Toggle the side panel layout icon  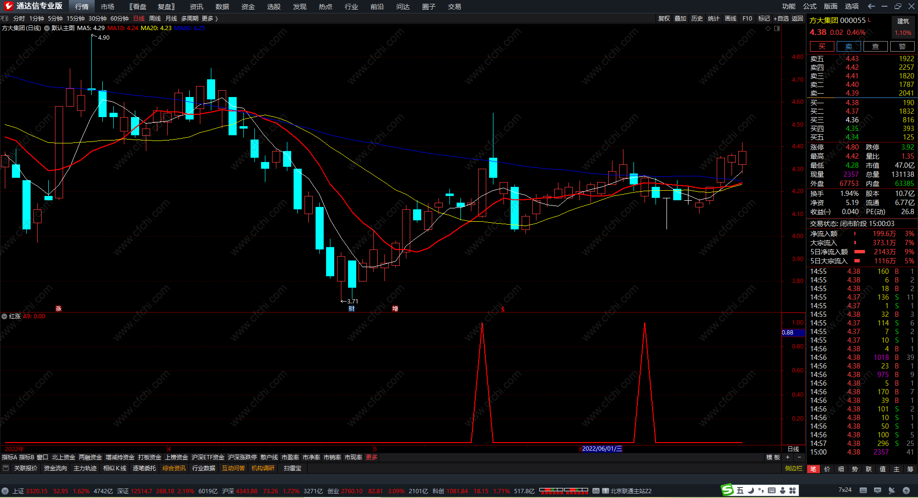click(x=777, y=28)
